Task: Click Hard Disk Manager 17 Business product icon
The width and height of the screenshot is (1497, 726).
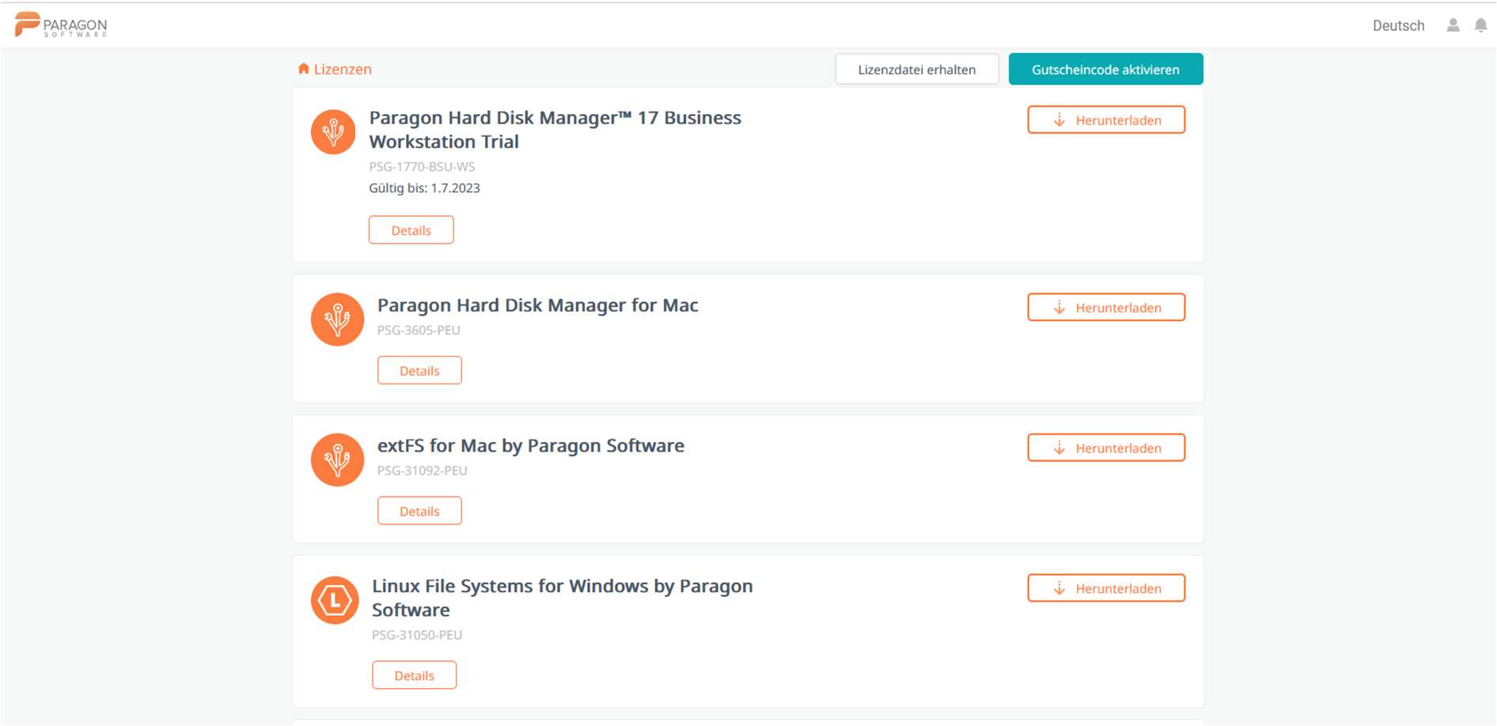Action: [x=333, y=131]
